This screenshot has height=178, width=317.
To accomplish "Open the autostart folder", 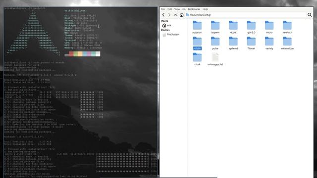I will click(x=197, y=27).
